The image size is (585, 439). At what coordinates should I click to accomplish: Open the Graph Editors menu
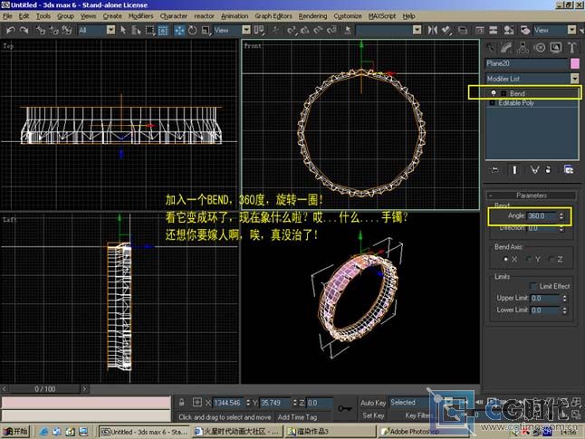click(x=273, y=16)
